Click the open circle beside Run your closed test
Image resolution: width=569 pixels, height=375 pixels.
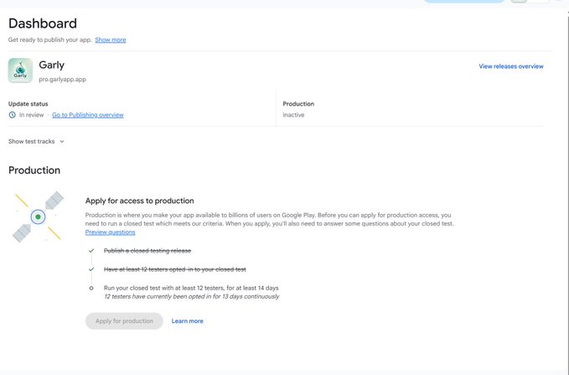point(91,288)
